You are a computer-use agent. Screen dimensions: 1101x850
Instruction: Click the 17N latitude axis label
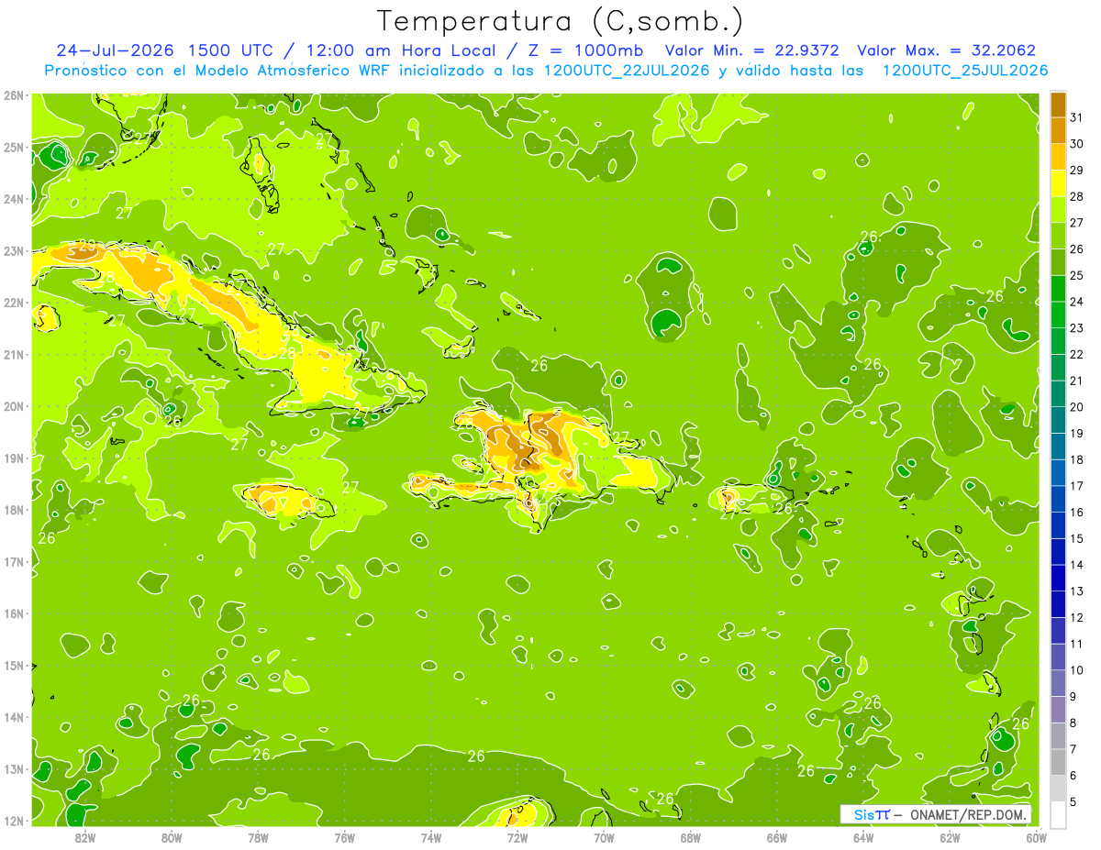(x=13, y=561)
